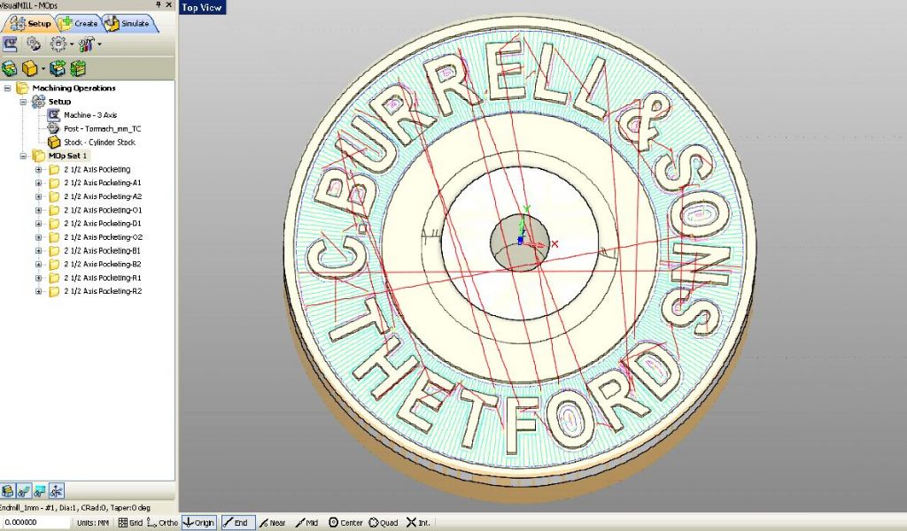Click the green striped material icon
The image size is (907, 531).
coord(78,69)
